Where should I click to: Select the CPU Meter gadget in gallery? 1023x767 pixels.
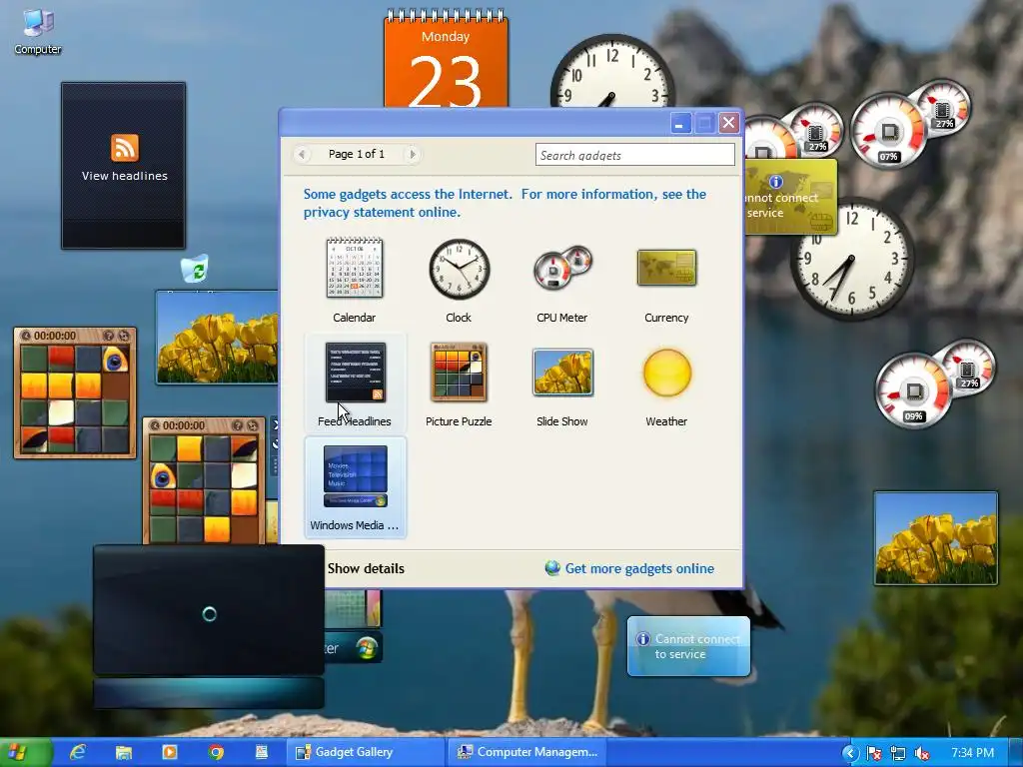(x=561, y=281)
